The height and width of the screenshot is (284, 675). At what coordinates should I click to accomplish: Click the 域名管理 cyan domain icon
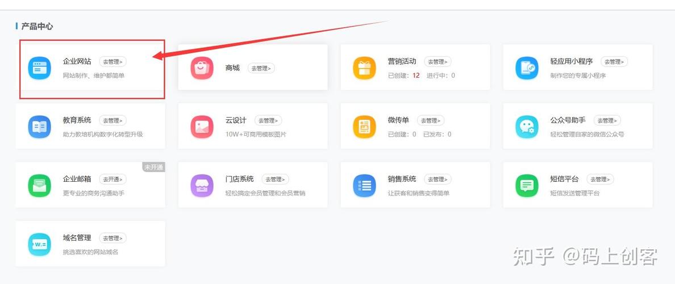40,245
